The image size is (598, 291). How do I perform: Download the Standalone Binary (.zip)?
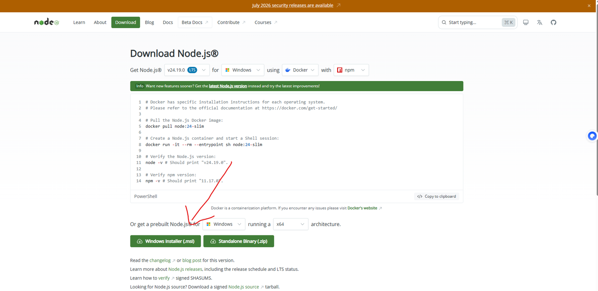[239, 241]
